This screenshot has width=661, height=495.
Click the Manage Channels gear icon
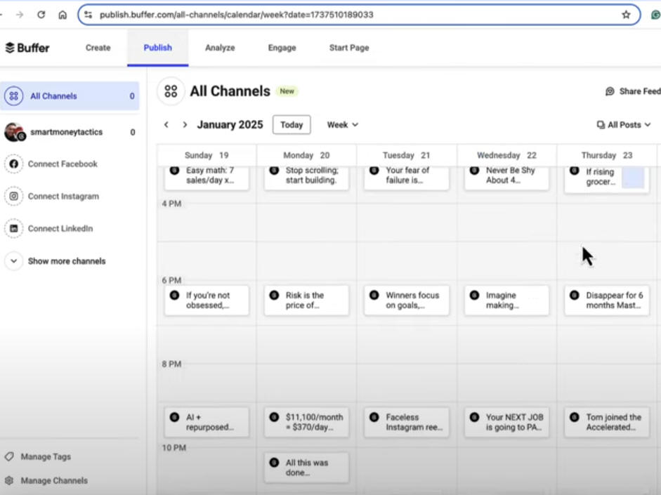(x=9, y=481)
